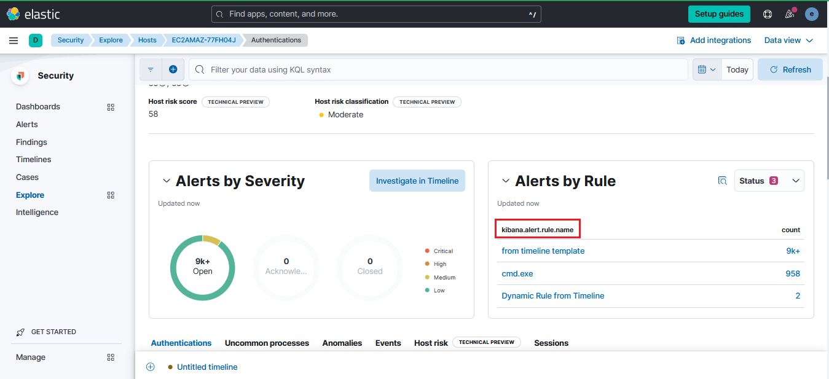Open the help menu via life-ring icon
Viewport: 829px width, 379px height.
coord(767,14)
